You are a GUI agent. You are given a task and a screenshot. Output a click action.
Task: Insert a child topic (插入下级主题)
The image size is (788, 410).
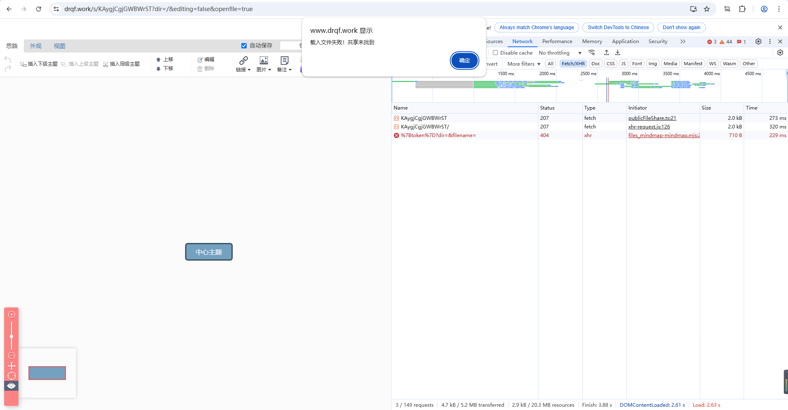point(39,64)
